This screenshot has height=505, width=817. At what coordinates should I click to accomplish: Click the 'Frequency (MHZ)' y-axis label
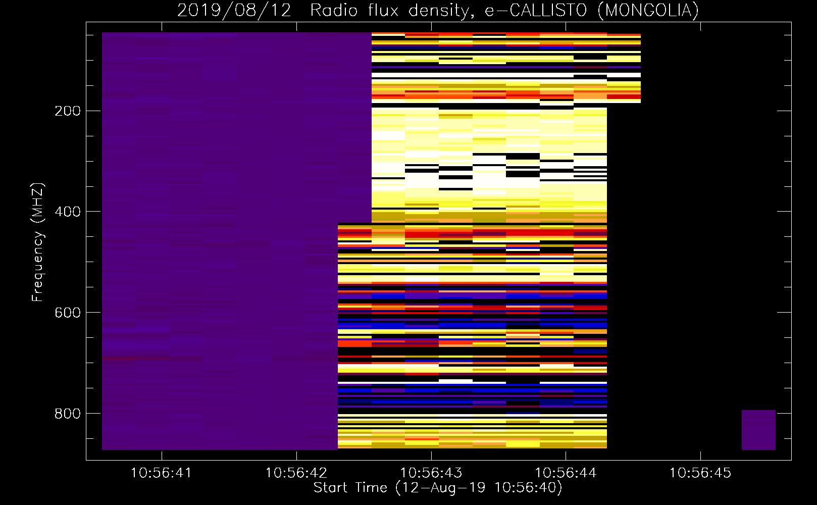click(37, 242)
